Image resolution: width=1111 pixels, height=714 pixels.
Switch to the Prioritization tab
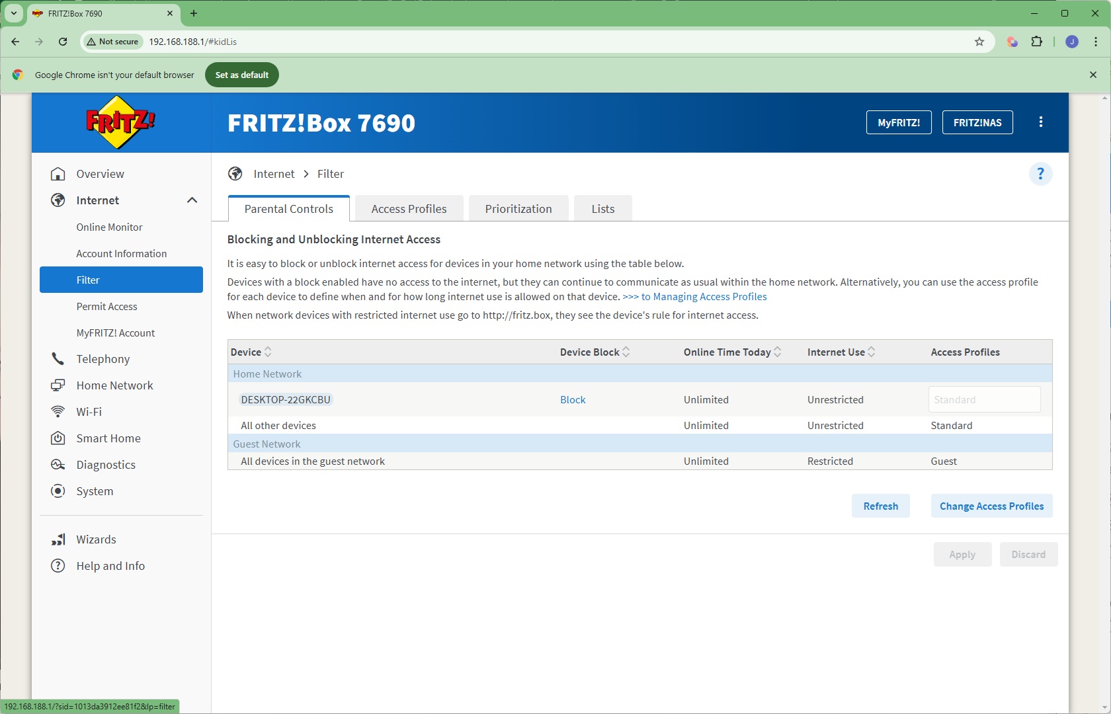click(x=518, y=209)
